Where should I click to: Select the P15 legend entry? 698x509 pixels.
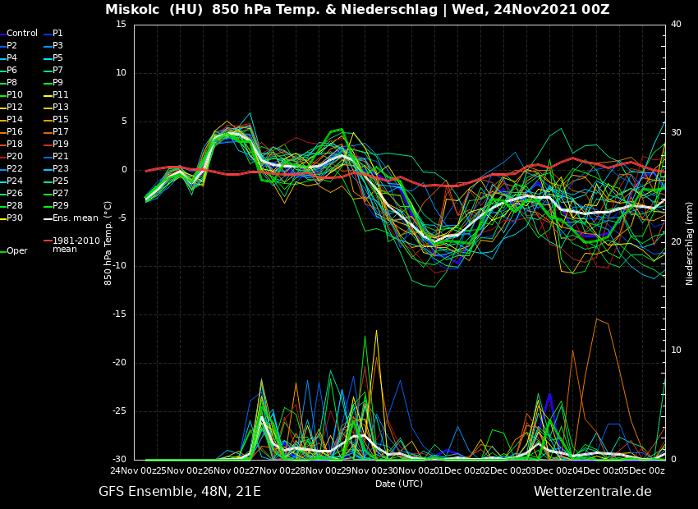coord(61,120)
